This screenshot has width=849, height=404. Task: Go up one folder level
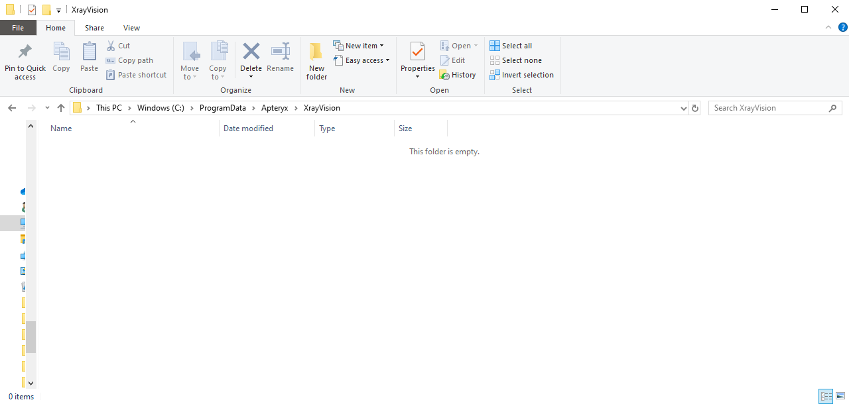[61, 108]
